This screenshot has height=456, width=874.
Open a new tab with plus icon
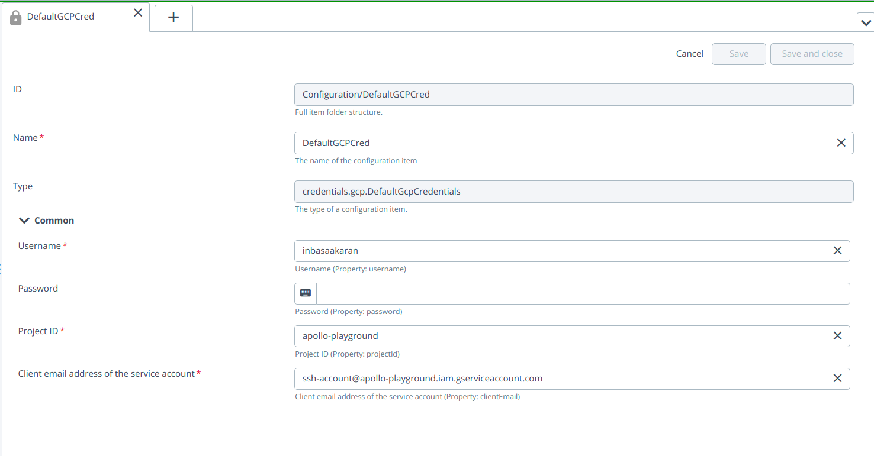173,18
